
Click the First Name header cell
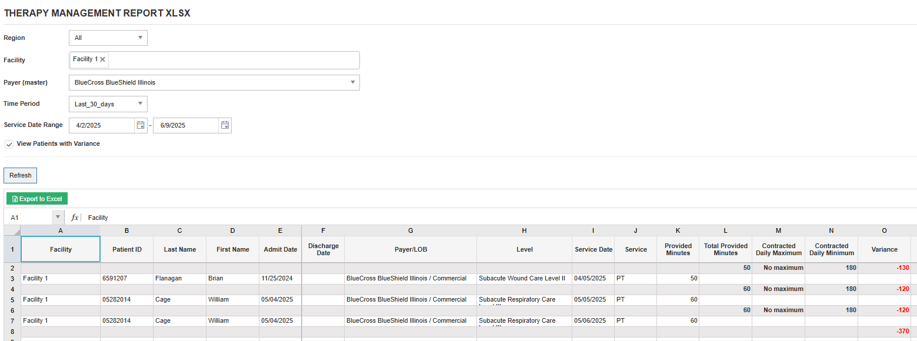232,249
